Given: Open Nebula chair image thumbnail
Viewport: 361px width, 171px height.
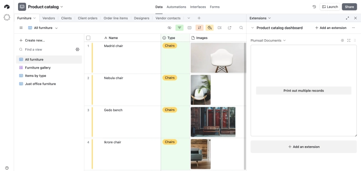Looking at the screenshot, I should pyautogui.click(x=200, y=90).
